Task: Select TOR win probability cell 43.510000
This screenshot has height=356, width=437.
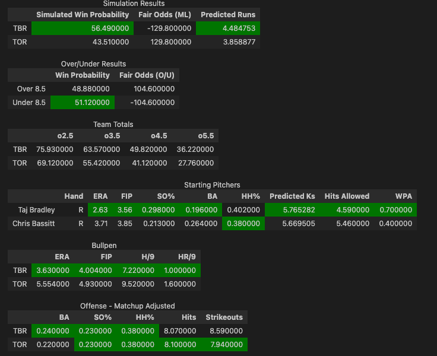Action: 110,42
